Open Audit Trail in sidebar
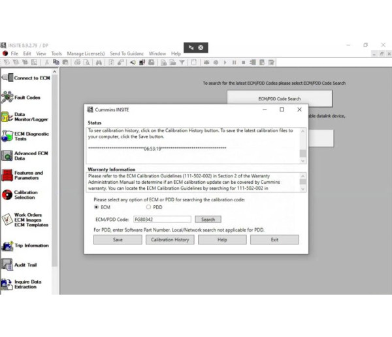This screenshot has height=337, width=392. (25, 265)
